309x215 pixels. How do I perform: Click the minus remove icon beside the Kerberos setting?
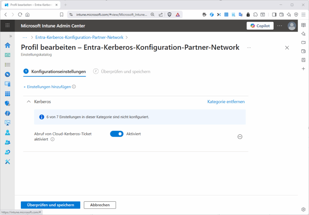pyautogui.click(x=240, y=137)
